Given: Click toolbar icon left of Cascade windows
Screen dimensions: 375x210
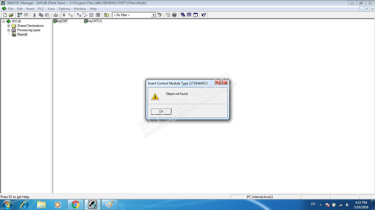Looking at the screenshot, I should pos(174,15).
